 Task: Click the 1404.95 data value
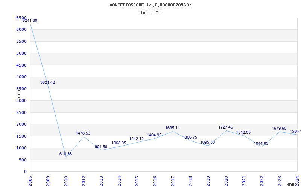[154, 135]
